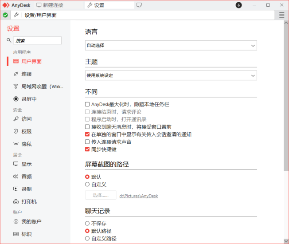Switch to the 设置 tab
Screen dimensions: 289x244
click(x=109, y=5)
